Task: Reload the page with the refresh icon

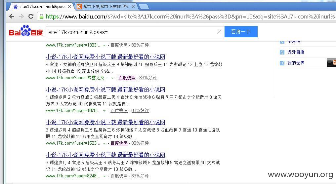Action: coord(31,16)
